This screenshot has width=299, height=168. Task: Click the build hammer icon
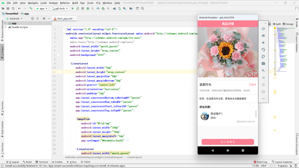click(31, 9)
